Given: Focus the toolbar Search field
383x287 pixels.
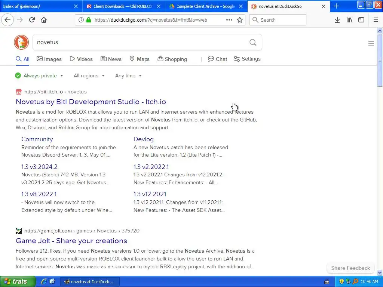Looking at the screenshot, I should tap(278, 20).
